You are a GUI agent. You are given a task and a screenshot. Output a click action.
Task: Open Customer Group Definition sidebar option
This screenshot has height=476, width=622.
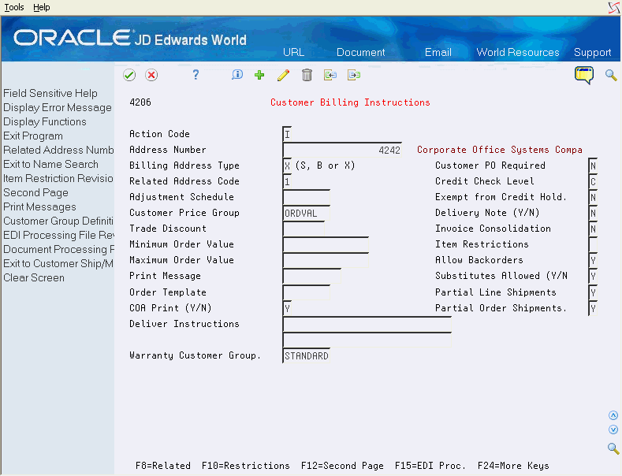pyautogui.click(x=58, y=221)
